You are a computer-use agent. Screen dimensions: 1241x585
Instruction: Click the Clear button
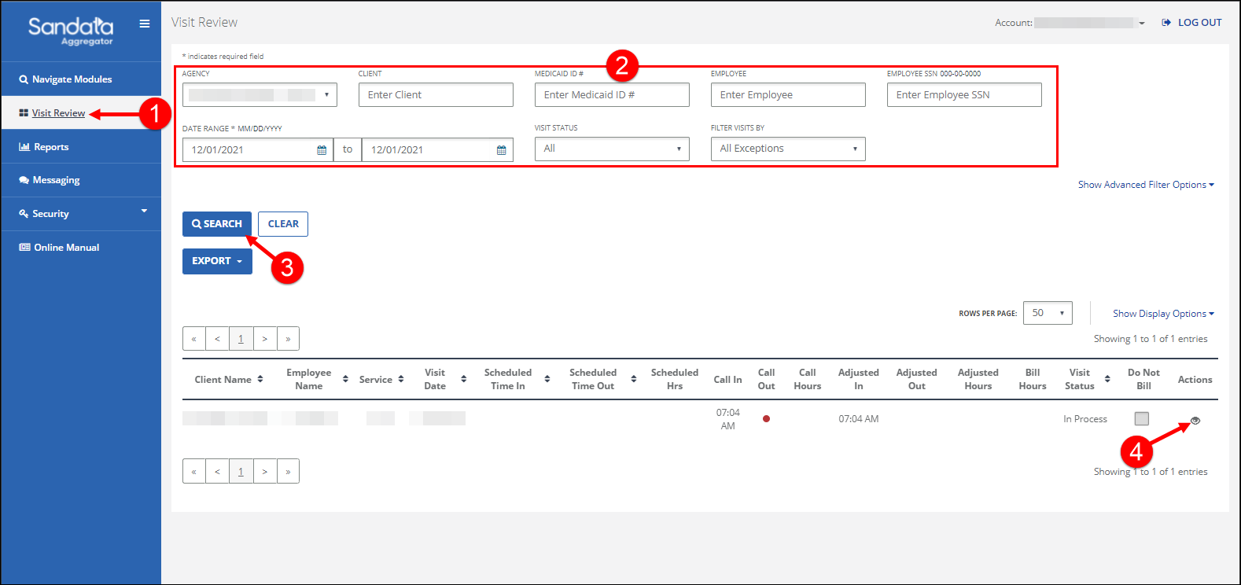point(283,224)
